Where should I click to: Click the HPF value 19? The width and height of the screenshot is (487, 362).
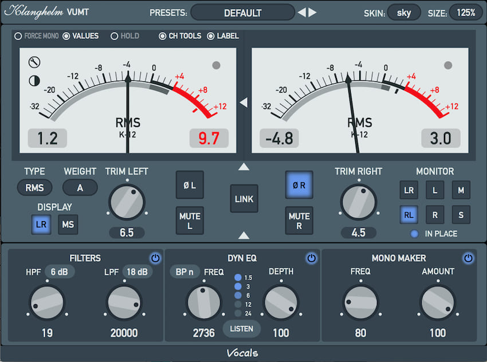tap(47, 333)
